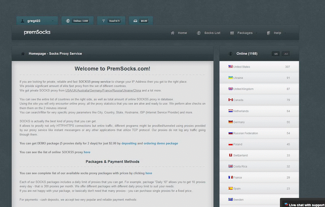Screen dimensions: 325x207
Task: Click the Germany flag icon
Action: [230, 122]
